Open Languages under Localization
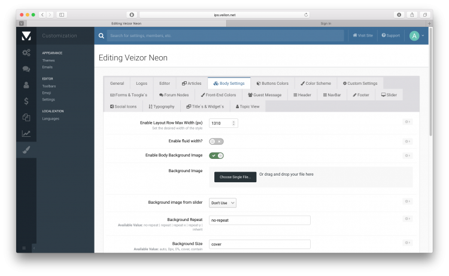This screenshot has width=449, height=276. [51, 118]
